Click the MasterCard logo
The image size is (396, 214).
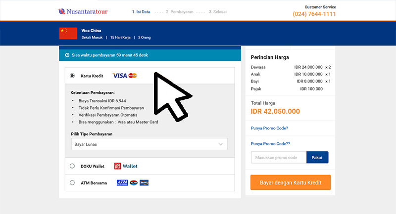[x=133, y=76]
